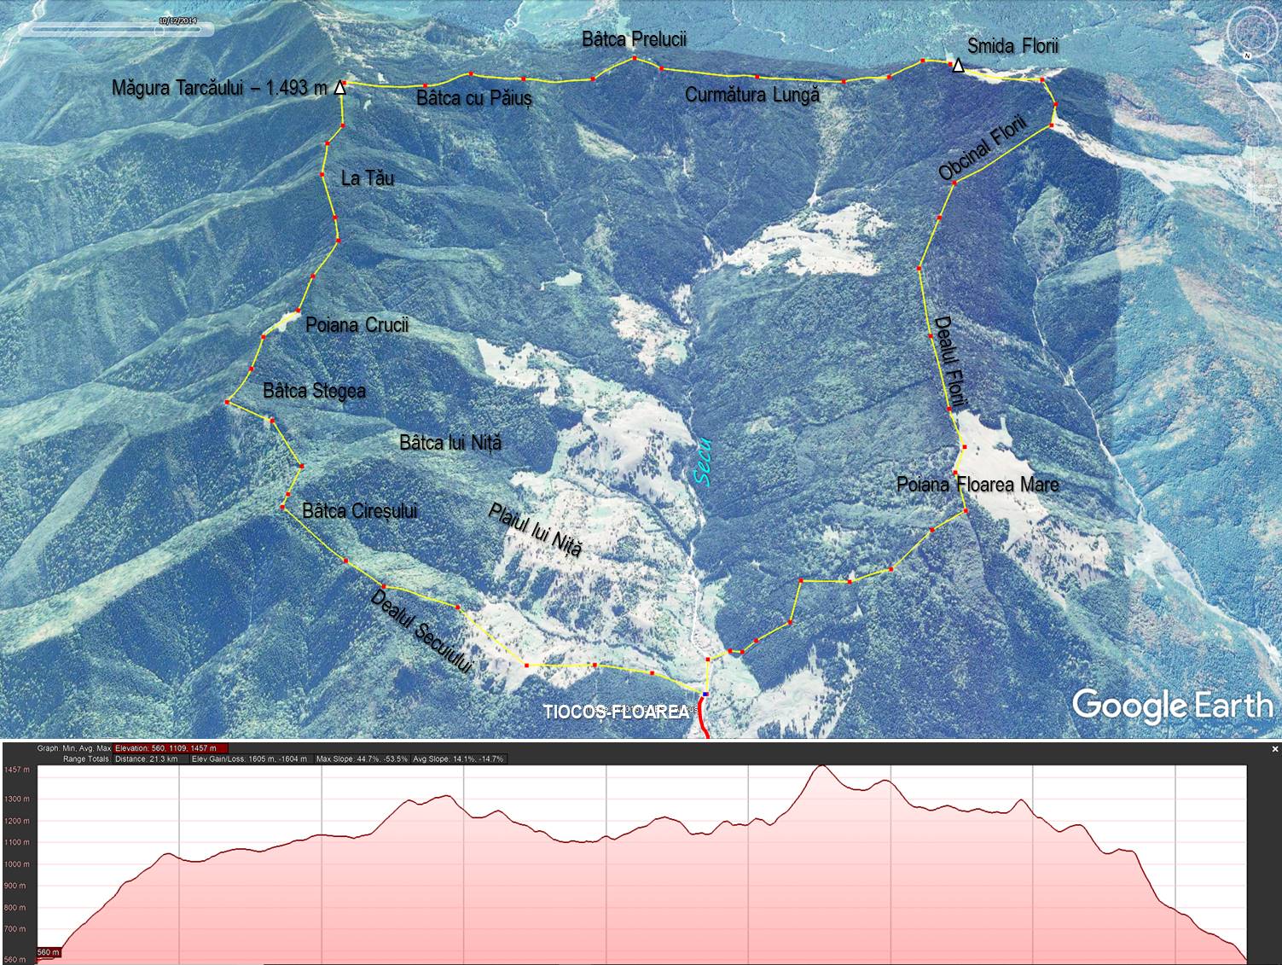
Task: Click the Măgura Tarcăului summit triangle marker
Action: click(x=339, y=87)
